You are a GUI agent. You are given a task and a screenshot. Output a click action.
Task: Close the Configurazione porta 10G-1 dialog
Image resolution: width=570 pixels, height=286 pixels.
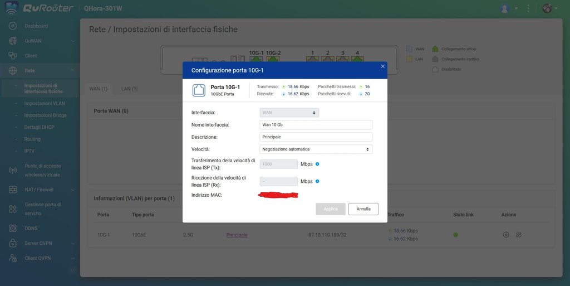(382, 66)
